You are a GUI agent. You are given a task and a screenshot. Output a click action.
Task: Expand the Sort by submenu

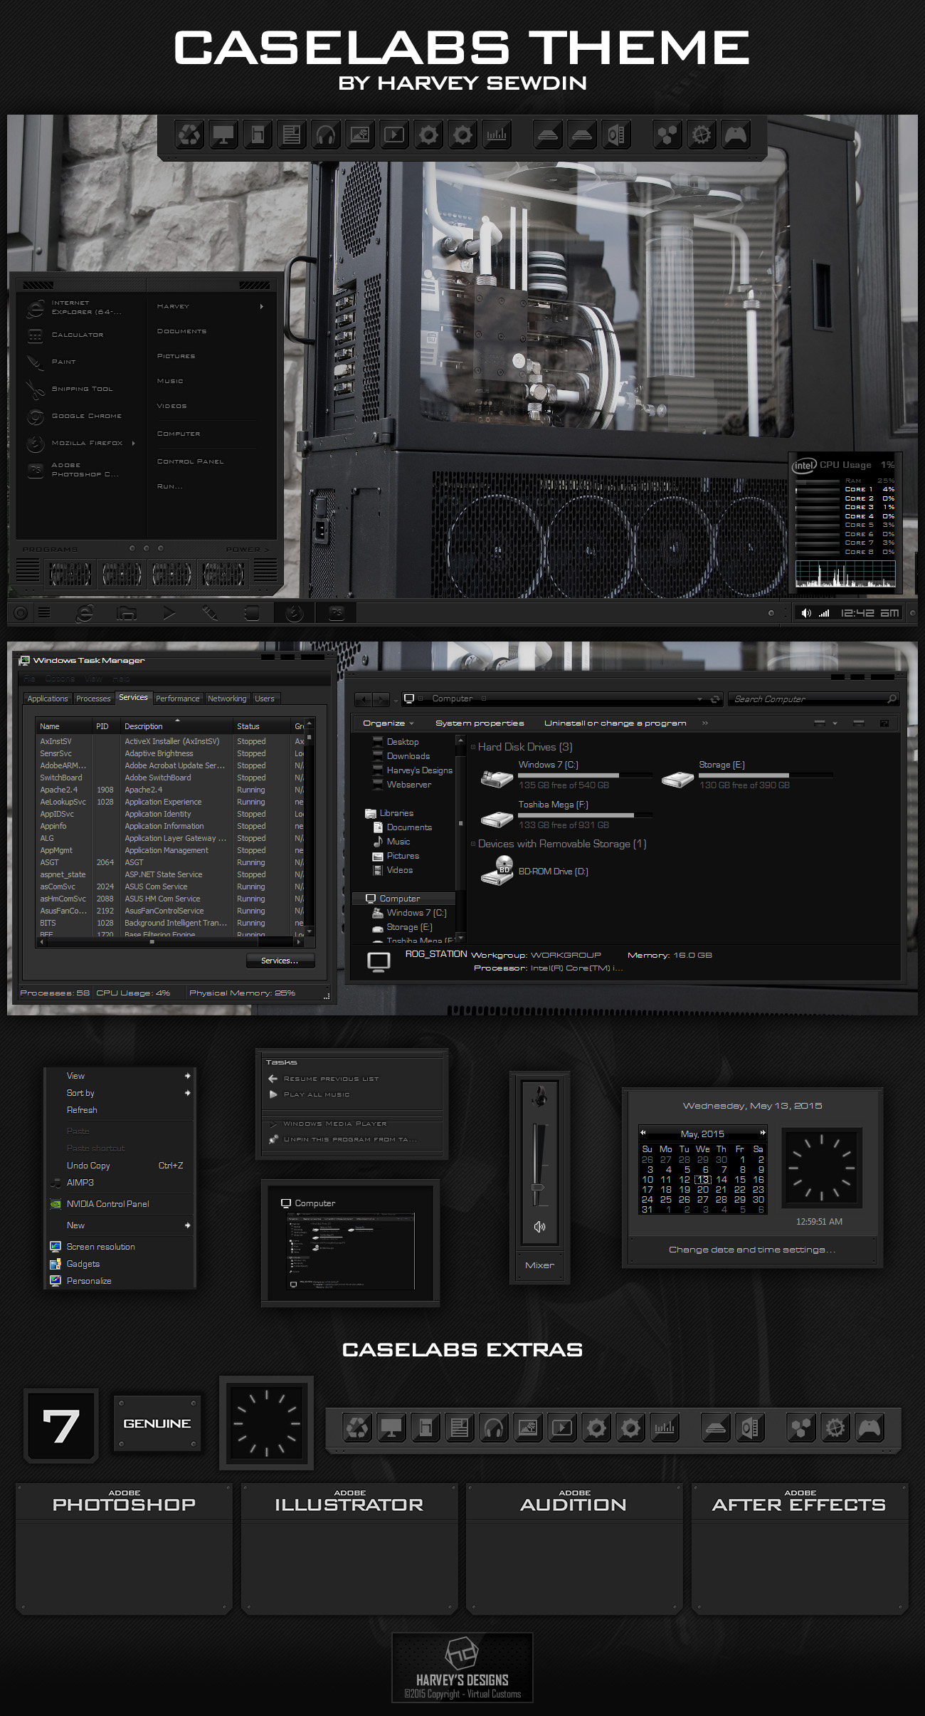pyautogui.click(x=188, y=1093)
